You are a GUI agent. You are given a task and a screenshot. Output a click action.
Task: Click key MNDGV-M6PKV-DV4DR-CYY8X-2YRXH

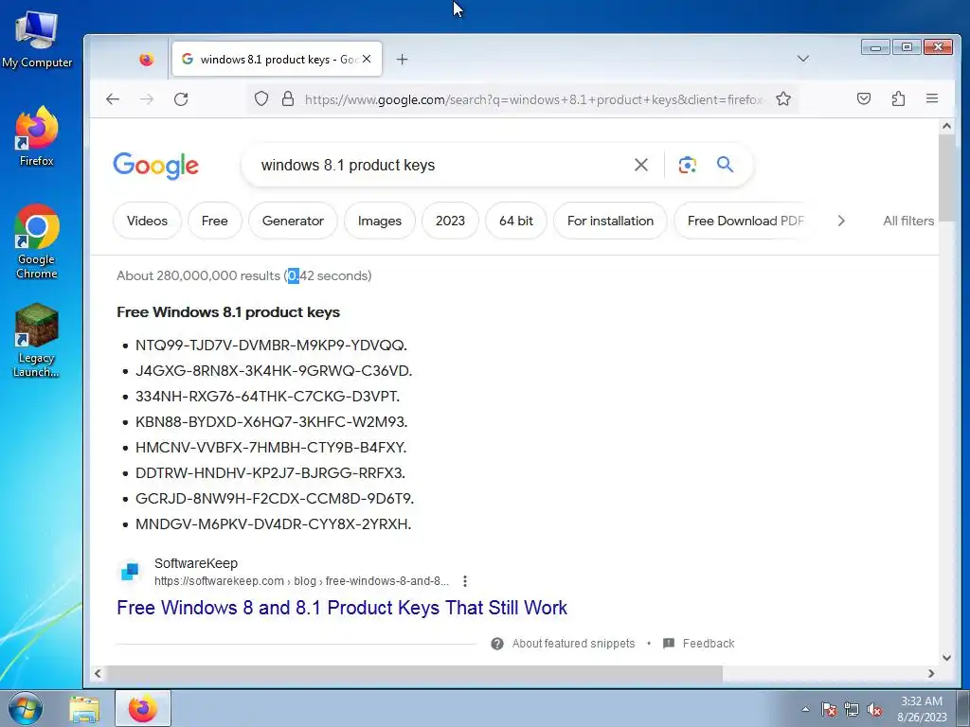pyautogui.click(x=274, y=524)
